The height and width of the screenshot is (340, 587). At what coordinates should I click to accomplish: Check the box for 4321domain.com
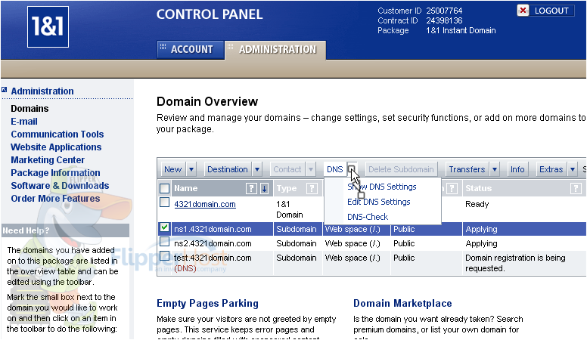coord(164,202)
